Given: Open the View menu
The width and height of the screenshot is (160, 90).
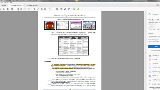Looking at the screenshot, I should click(2, 3).
